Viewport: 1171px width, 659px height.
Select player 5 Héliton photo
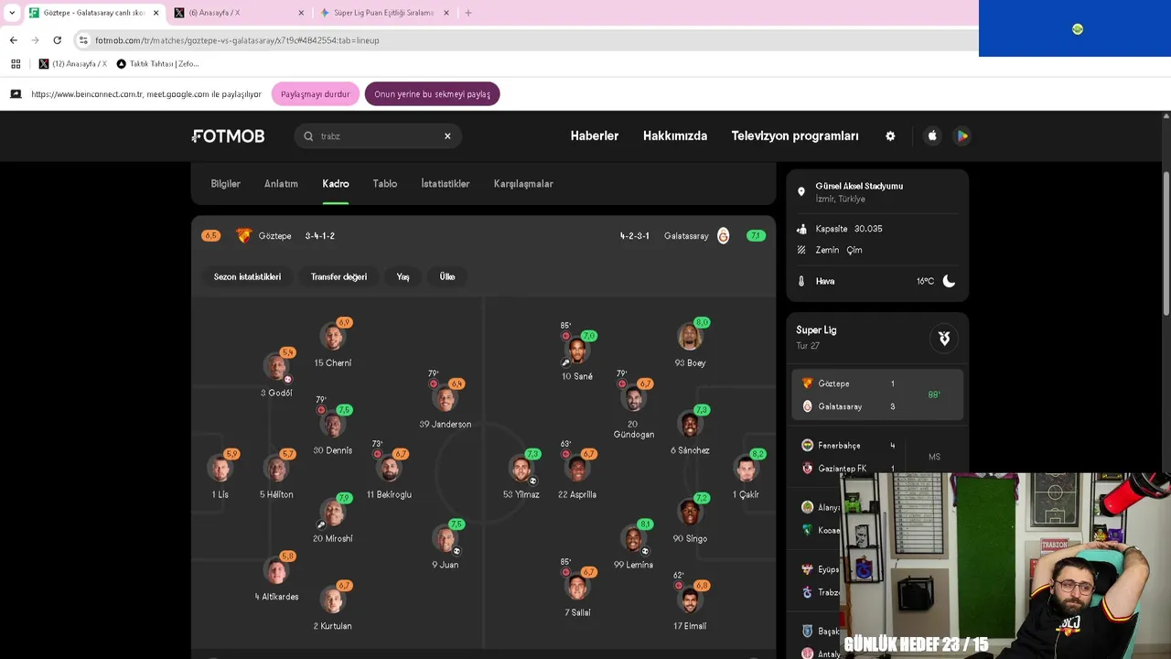click(x=275, y=469)
